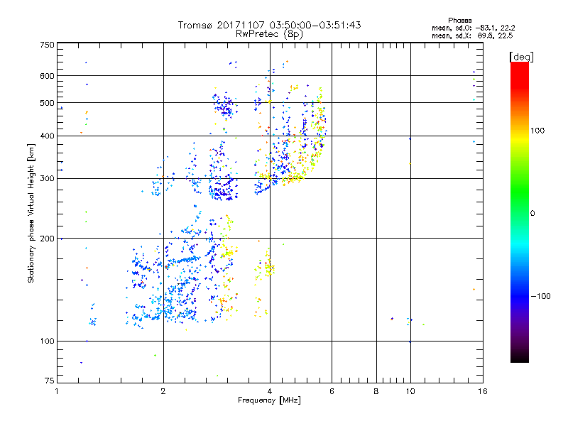
Task: Click the '4' frequency tick label
Action: point(270,391)
